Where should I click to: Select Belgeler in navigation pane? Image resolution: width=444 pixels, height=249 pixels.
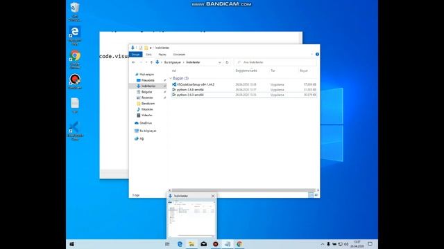click(147, 92)
